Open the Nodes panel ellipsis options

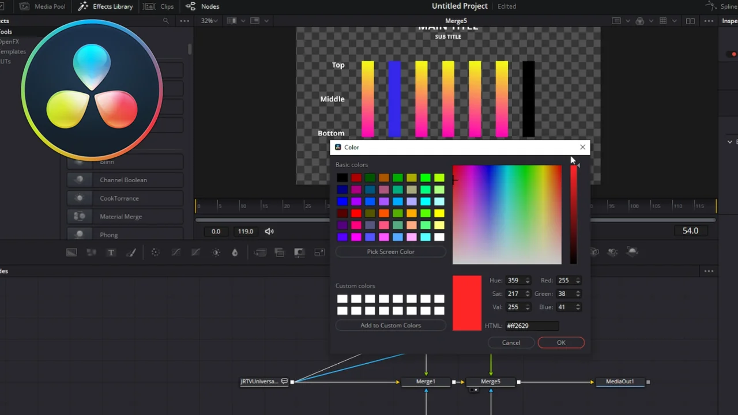pos(709,271)
